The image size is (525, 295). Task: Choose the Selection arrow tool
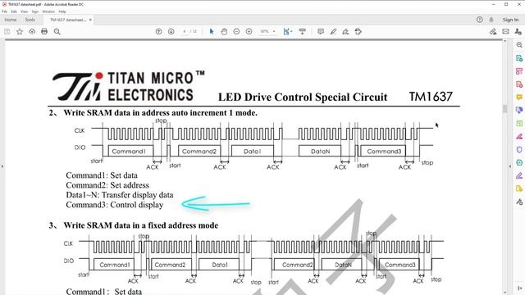tap(212, 31)
